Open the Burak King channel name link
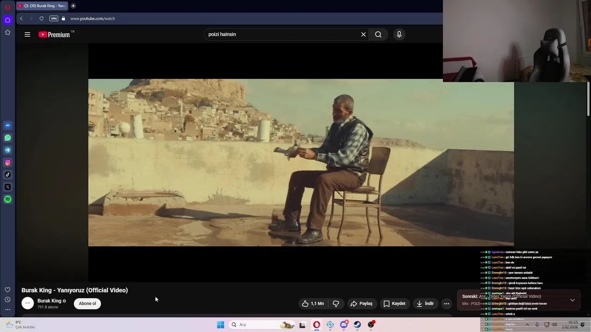This screenshot has width=591, height=332. coord(49,301)
